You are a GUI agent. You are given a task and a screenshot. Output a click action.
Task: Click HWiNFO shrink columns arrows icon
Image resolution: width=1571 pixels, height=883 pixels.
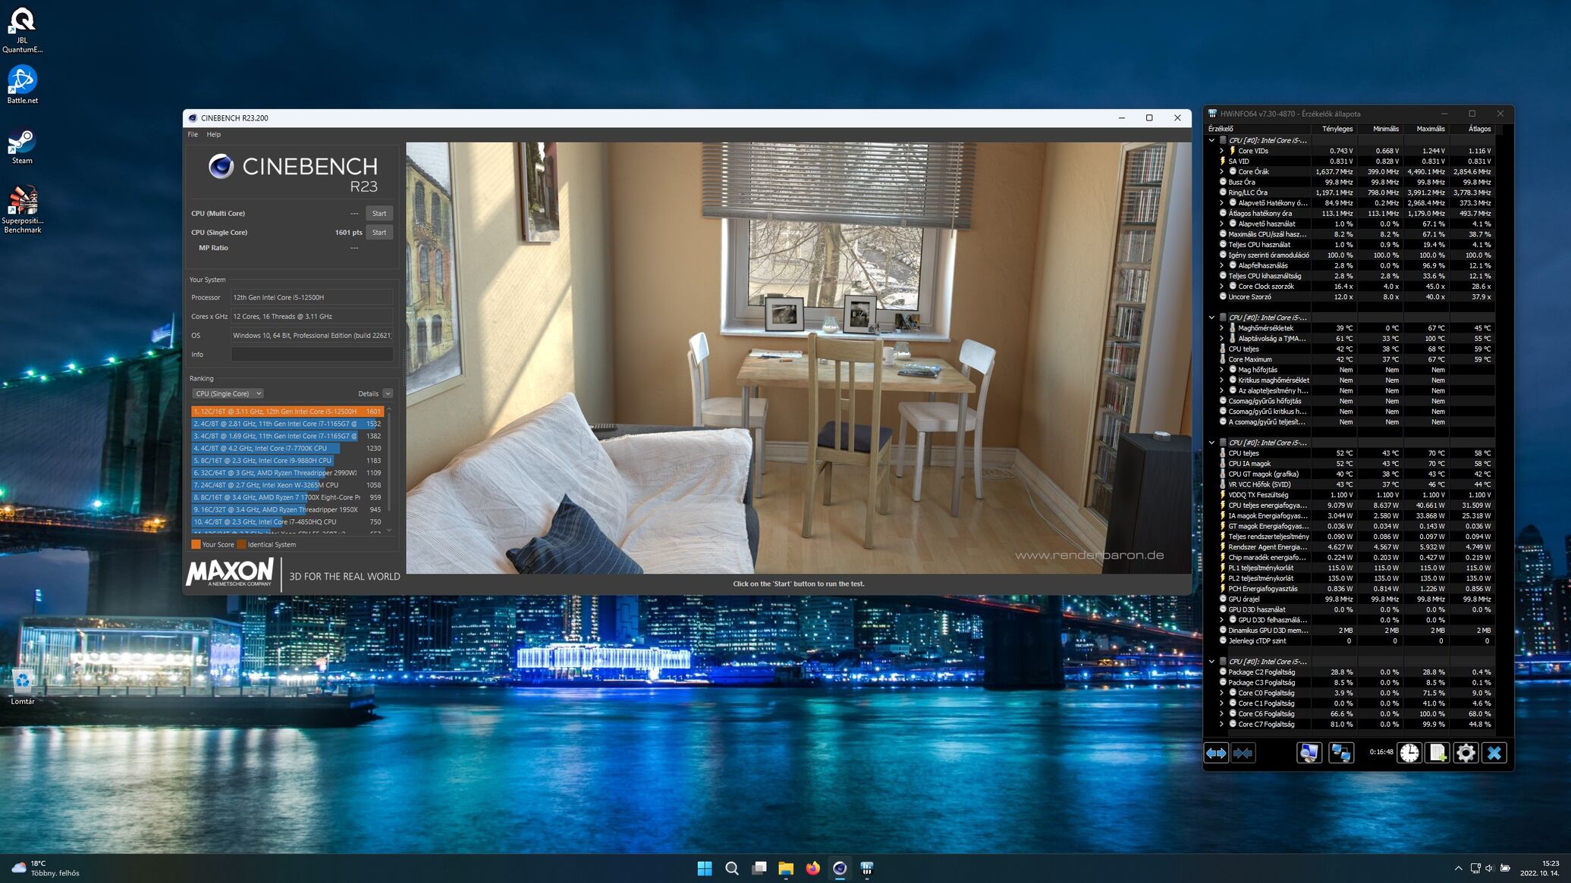tap(1243, 753)
